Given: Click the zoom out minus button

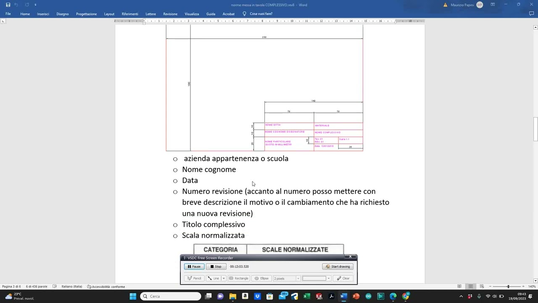Looking at the screenshot, I should click(490, 287).
